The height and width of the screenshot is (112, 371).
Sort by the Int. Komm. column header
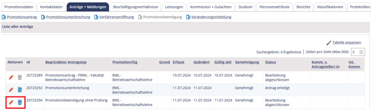point(355,65)
